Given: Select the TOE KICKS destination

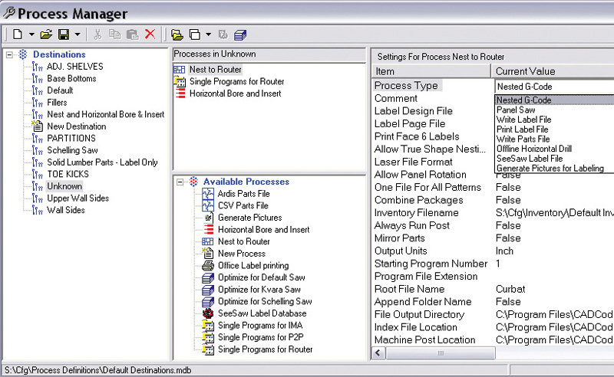Looking at the screenshot, I should (x=68, y=175).
